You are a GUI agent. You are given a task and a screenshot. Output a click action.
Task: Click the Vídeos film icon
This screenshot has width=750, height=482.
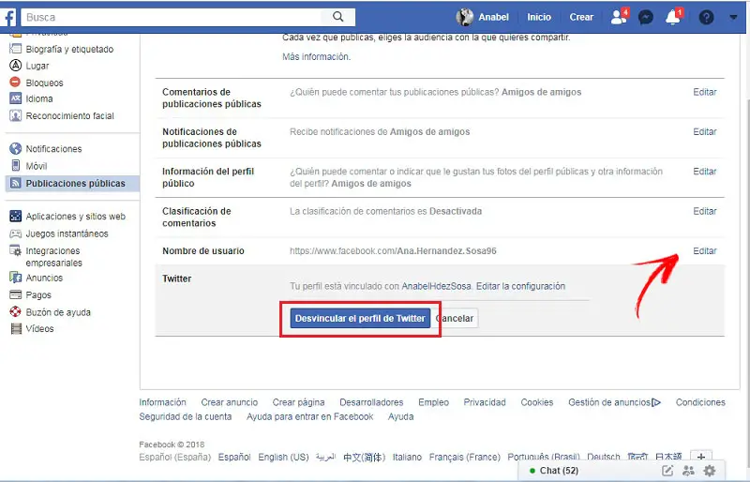16,329
